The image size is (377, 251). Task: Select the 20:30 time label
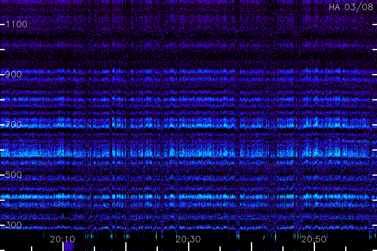(188, 239)
